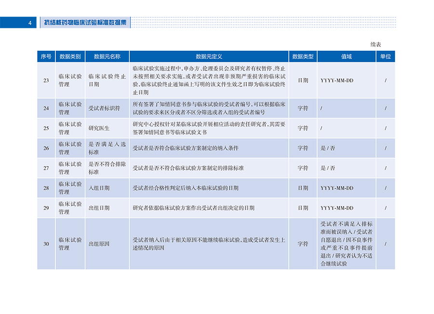434x314 pixels.
Task: Click the slash in row 25's 值域 cell
Action: click(x=321, y=128)
